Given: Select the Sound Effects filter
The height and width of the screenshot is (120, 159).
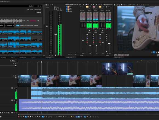Looking at the screenshot, I should (x=38, y=9).
